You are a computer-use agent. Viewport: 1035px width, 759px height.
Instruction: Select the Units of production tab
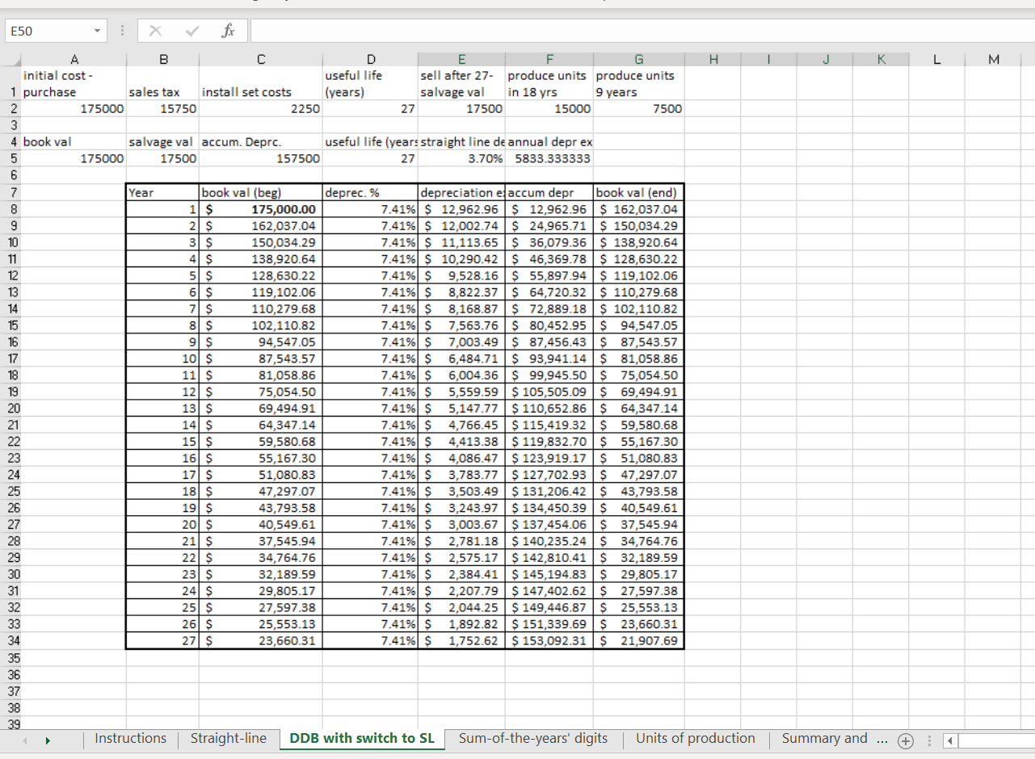point(696,738)
